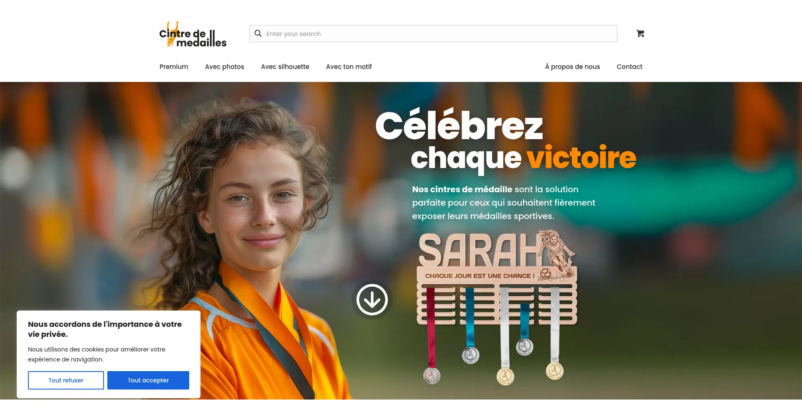Open À propos de nous page
This screenshot has height=415, width=802.
tap(572, 66)
